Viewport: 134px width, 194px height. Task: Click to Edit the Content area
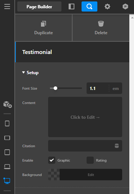[85, 117]
